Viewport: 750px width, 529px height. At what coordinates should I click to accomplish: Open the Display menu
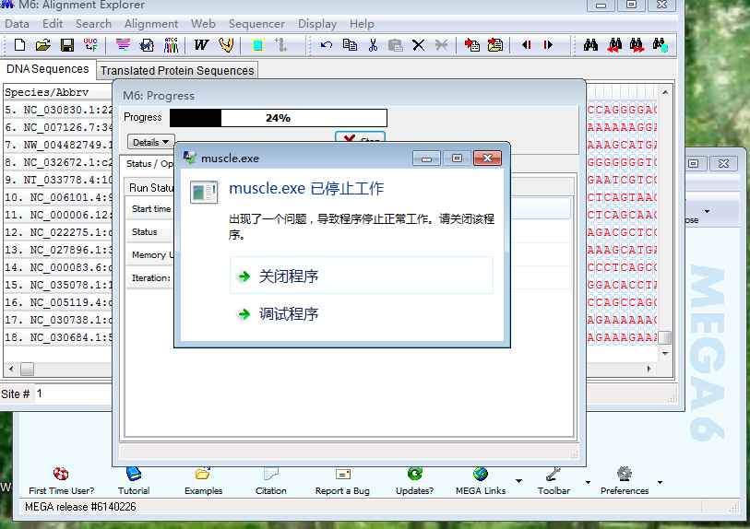click(x=317, y=24)
